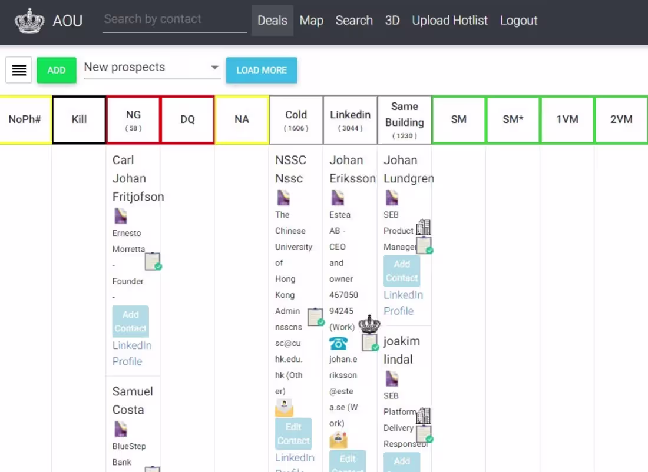Click the AOU crown logo
The height and width of the screenshot is (472, 648).
coord(29,21)
